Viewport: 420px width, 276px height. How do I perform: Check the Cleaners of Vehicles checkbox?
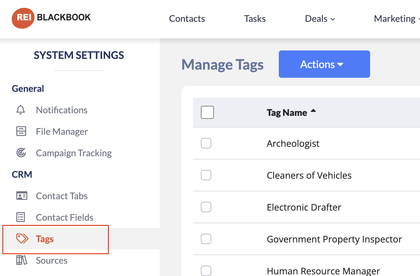206,175
